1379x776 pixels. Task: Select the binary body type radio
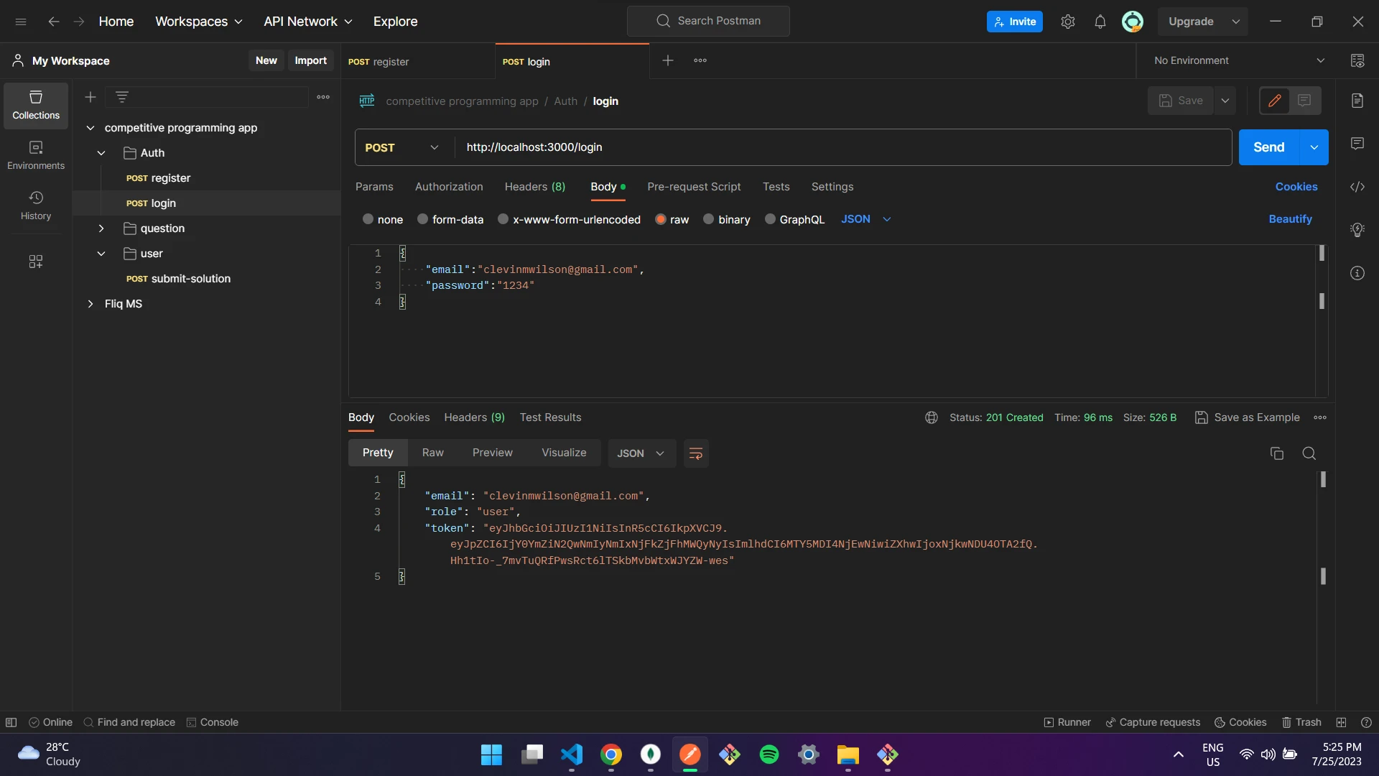coord(708,219)
